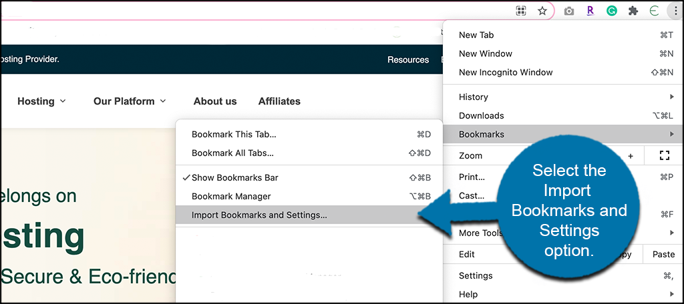Choose New Incognito Window

[x=506, y=73]
